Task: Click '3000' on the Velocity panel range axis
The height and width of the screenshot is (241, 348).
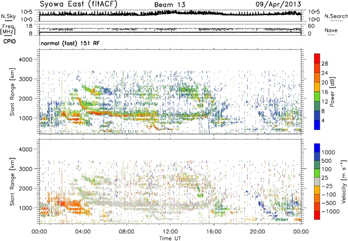Action: [x=25, y=169]
